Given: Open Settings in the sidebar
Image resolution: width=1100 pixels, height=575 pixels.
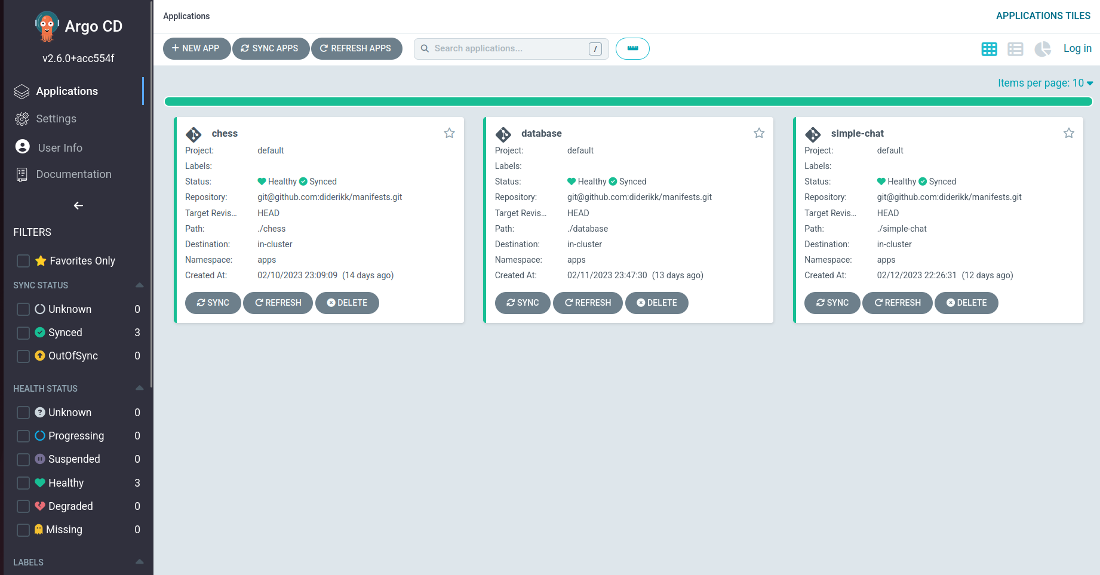Looking at the screenshot, I should (56, 119).
